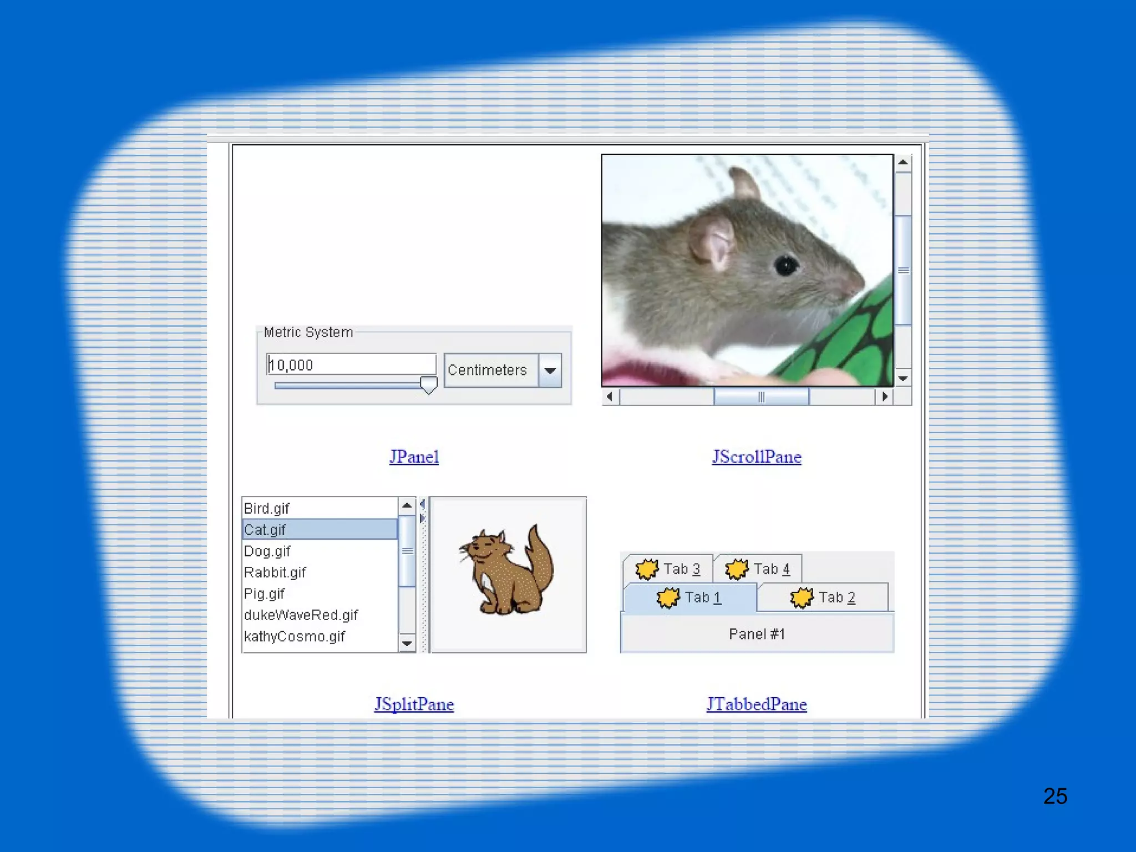Click scroll pane's right arrow below rat photo

tap(885, 397)
